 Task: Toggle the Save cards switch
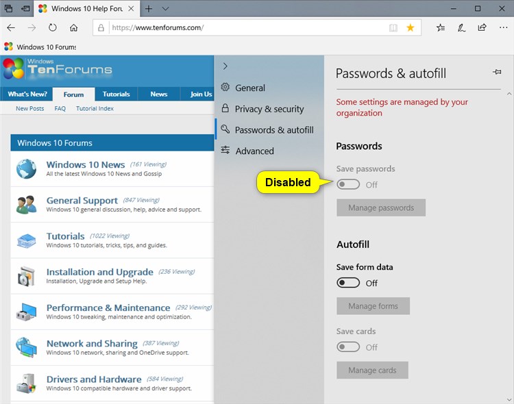(x=348, y=346)
